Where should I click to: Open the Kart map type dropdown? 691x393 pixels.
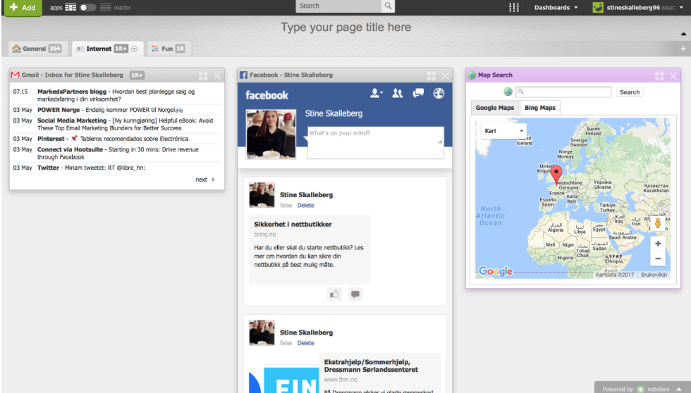coord(503,131)
